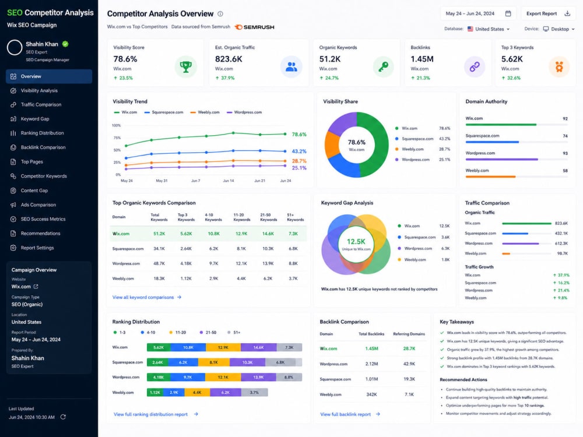Click the Weebly.com Domain Authority progress bar
Screen dimensions: 583x437
coord(517,177)
